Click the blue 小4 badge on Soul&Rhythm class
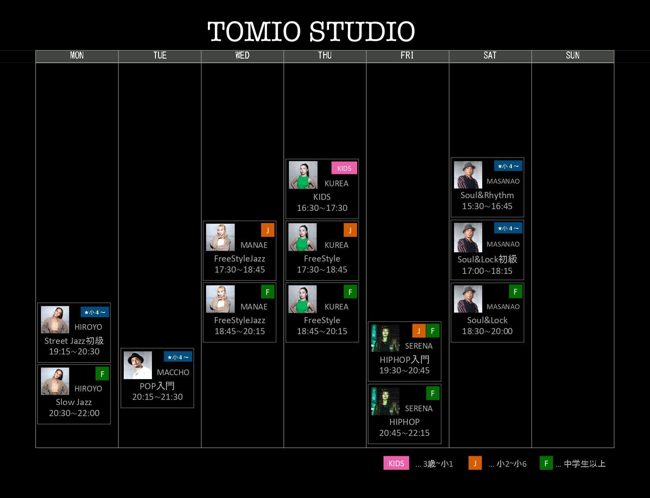This screenshot has width=650, height=498. [x=508, y=166]
